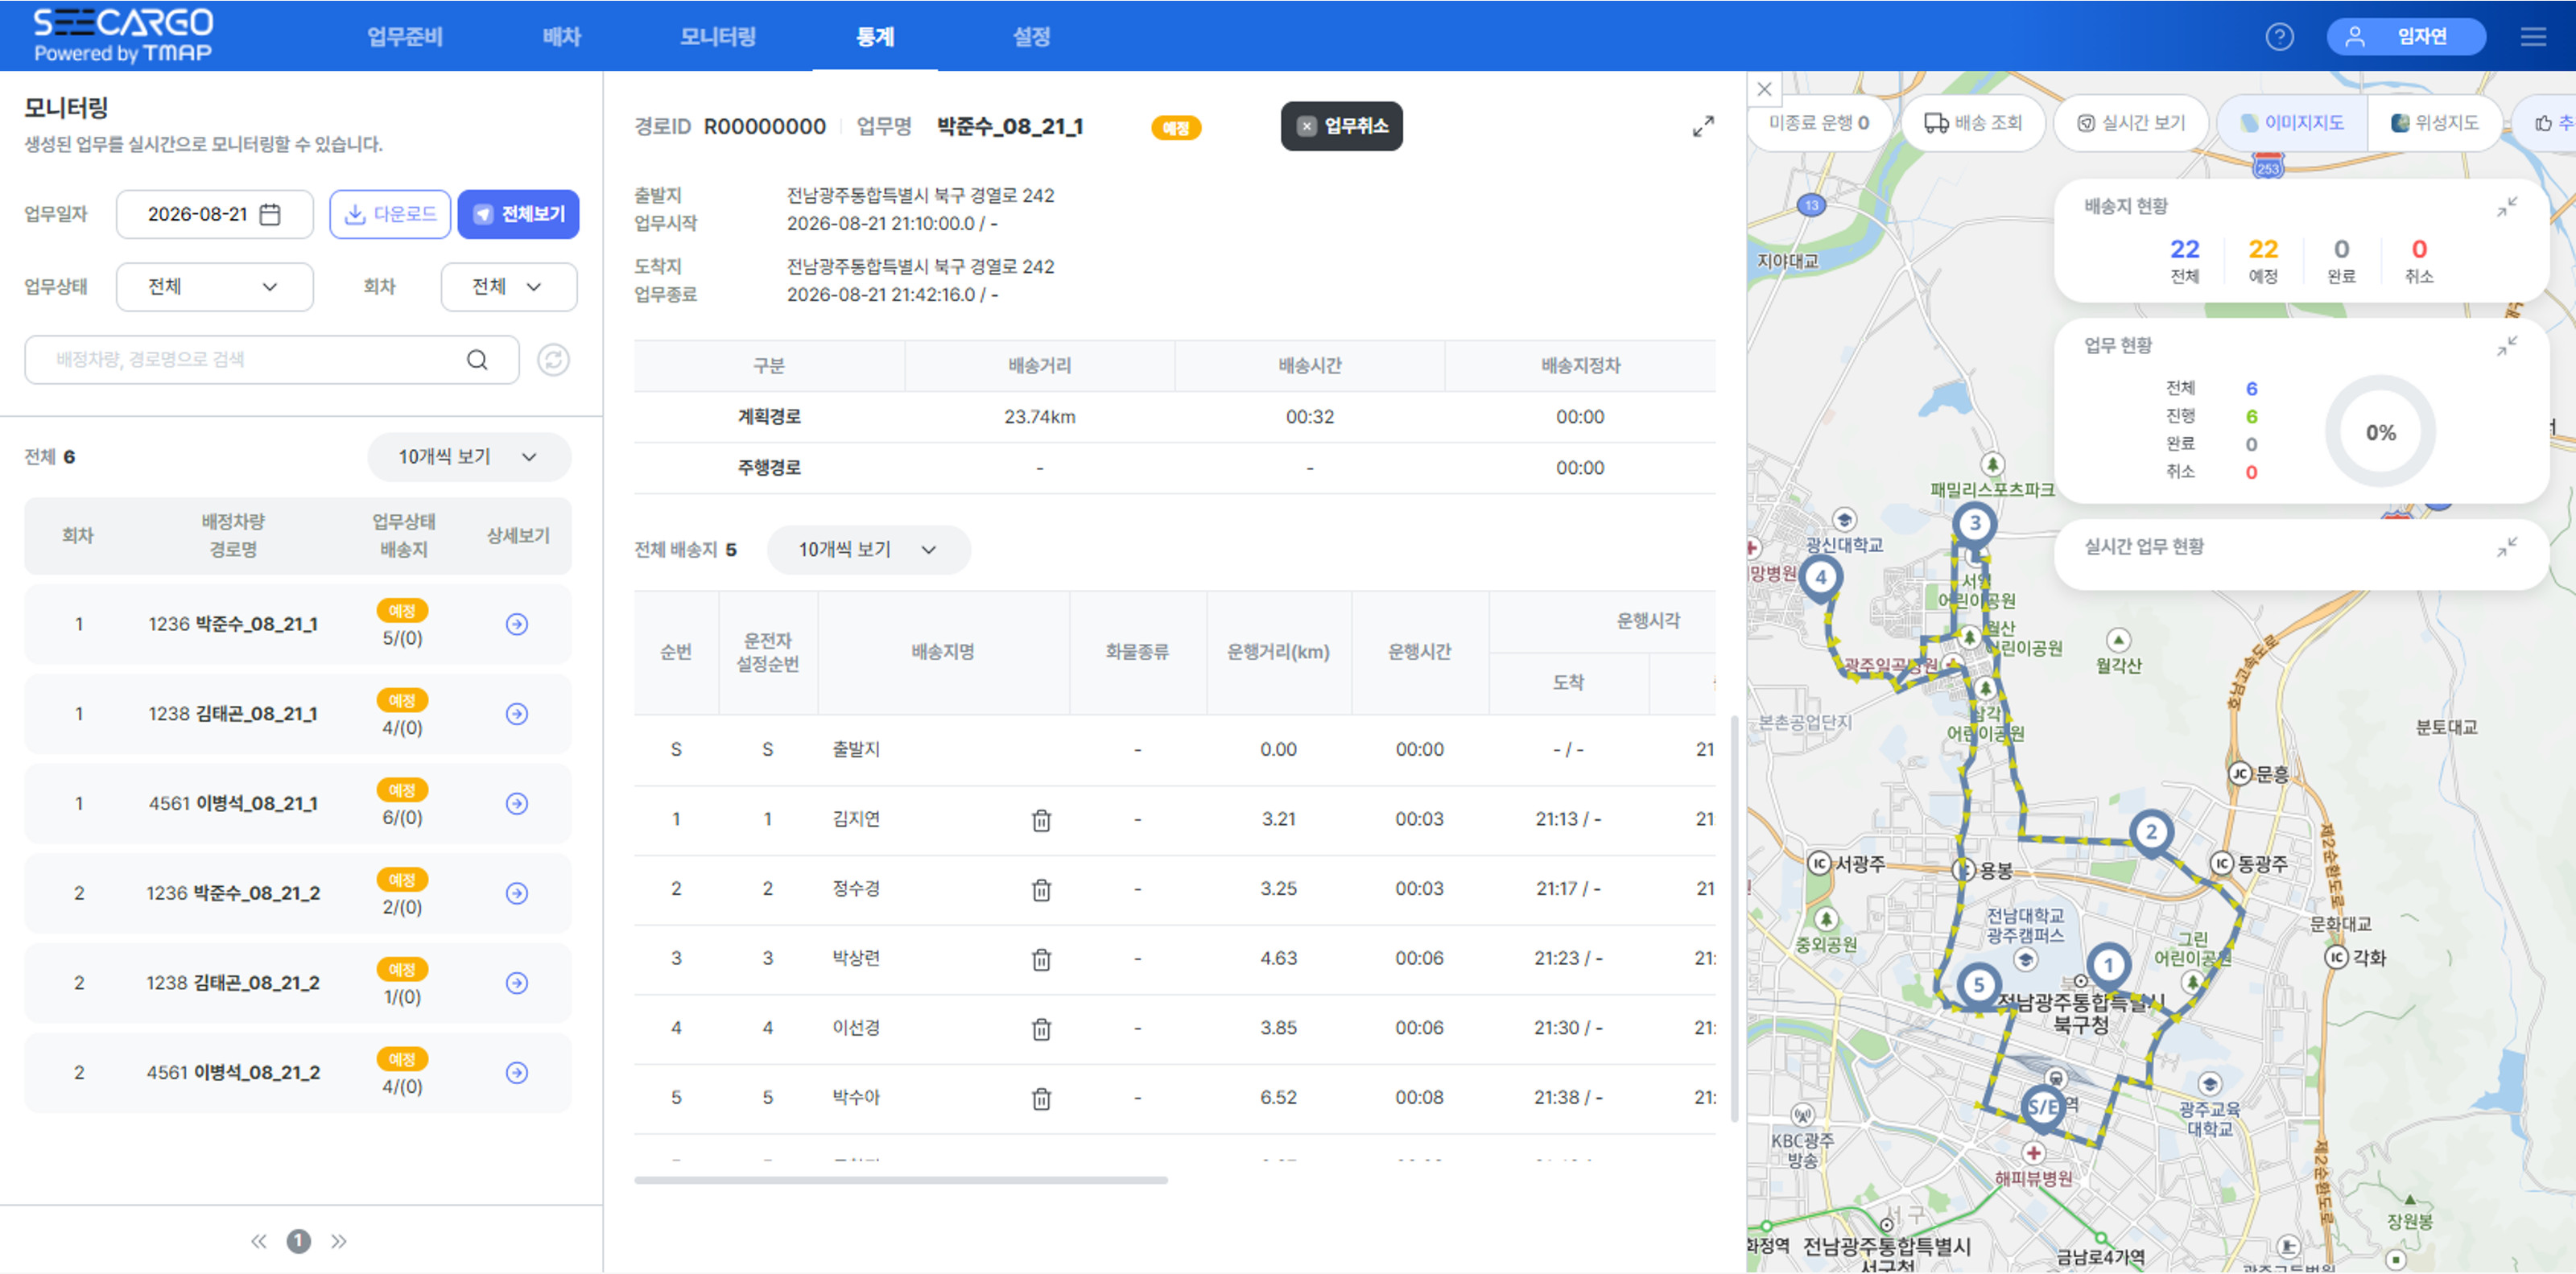Open detail arrow for 1236 박준수_08_21_1
Screen dimensions: 2576x1274
517,624
